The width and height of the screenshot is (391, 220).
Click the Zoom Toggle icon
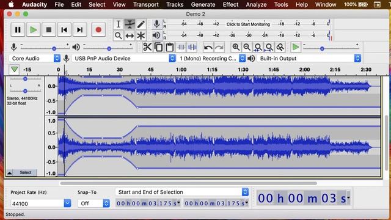point(280,47)
